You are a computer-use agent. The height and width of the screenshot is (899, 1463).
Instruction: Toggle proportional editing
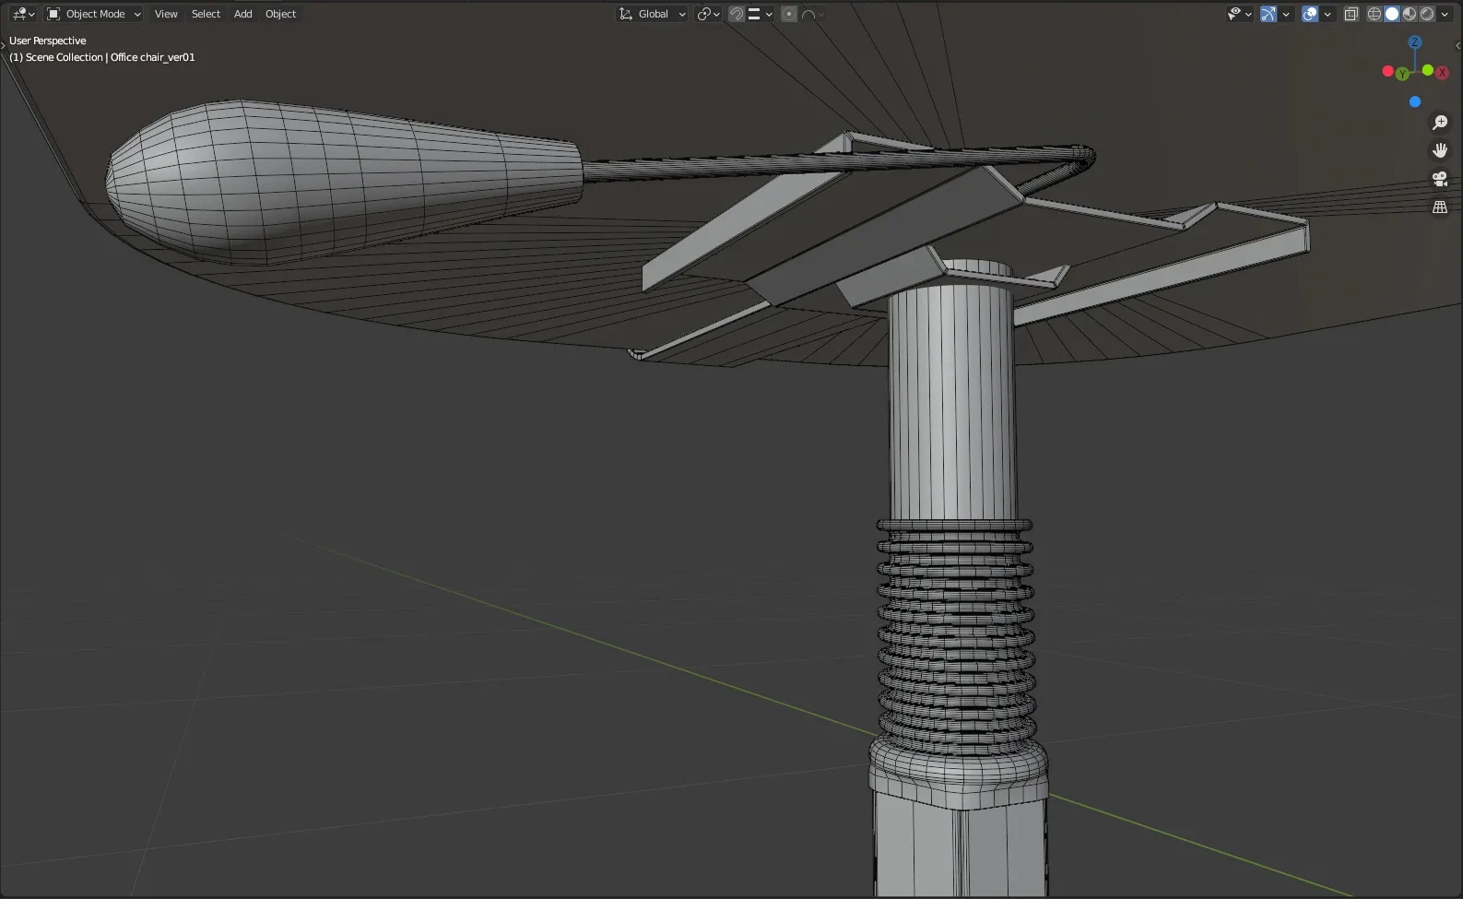tap(789, 14)
